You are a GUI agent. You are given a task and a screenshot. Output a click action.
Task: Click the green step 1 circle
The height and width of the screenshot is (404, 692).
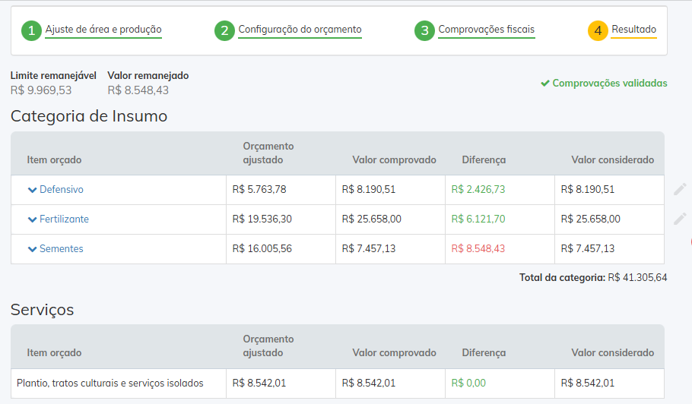coord(31,30)
